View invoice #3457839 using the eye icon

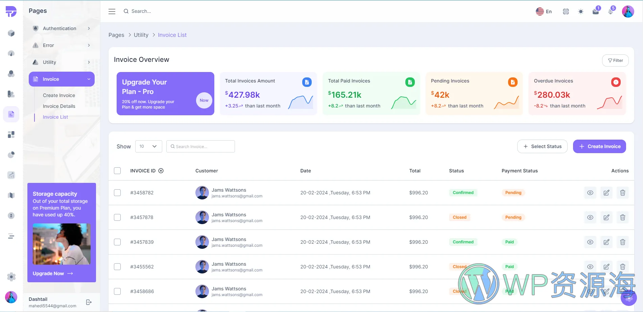coord(590,242)
